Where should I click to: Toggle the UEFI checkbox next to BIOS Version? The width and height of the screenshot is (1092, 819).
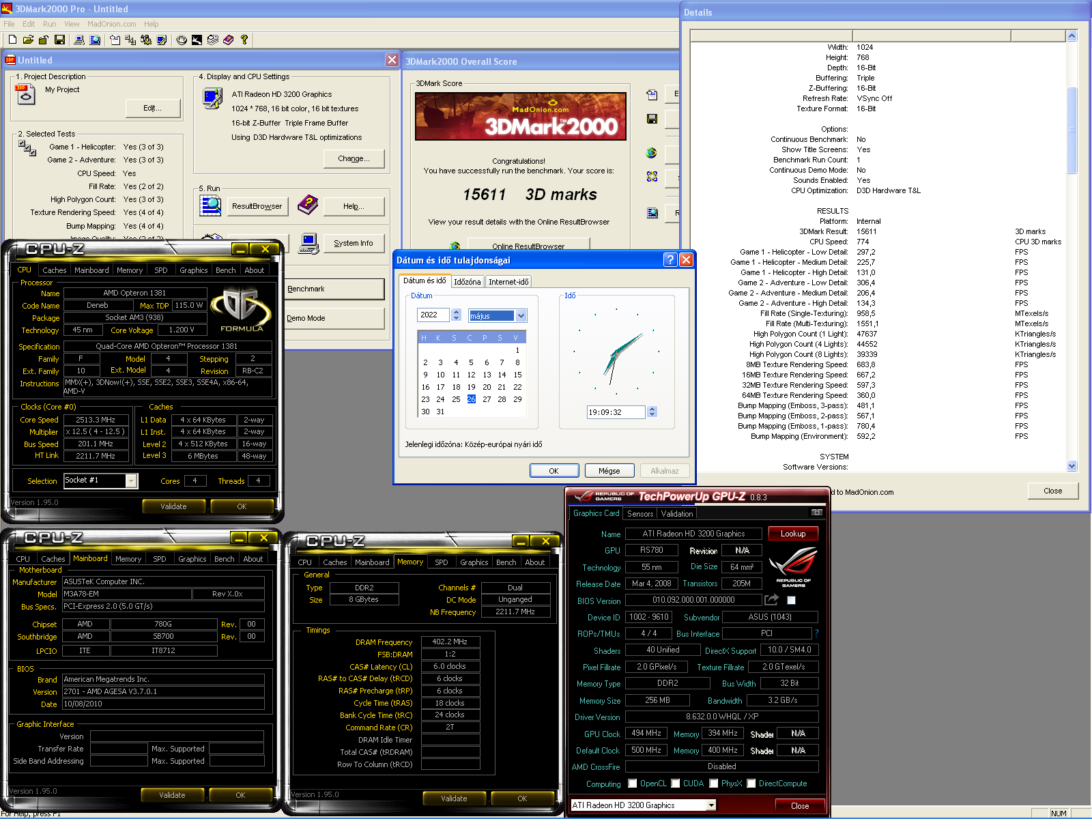click(791, 601)
